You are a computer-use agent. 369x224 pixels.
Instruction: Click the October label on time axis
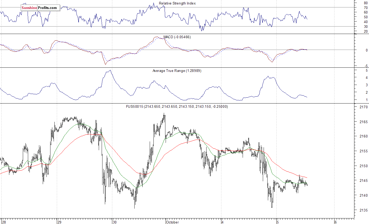coord(173,222)
